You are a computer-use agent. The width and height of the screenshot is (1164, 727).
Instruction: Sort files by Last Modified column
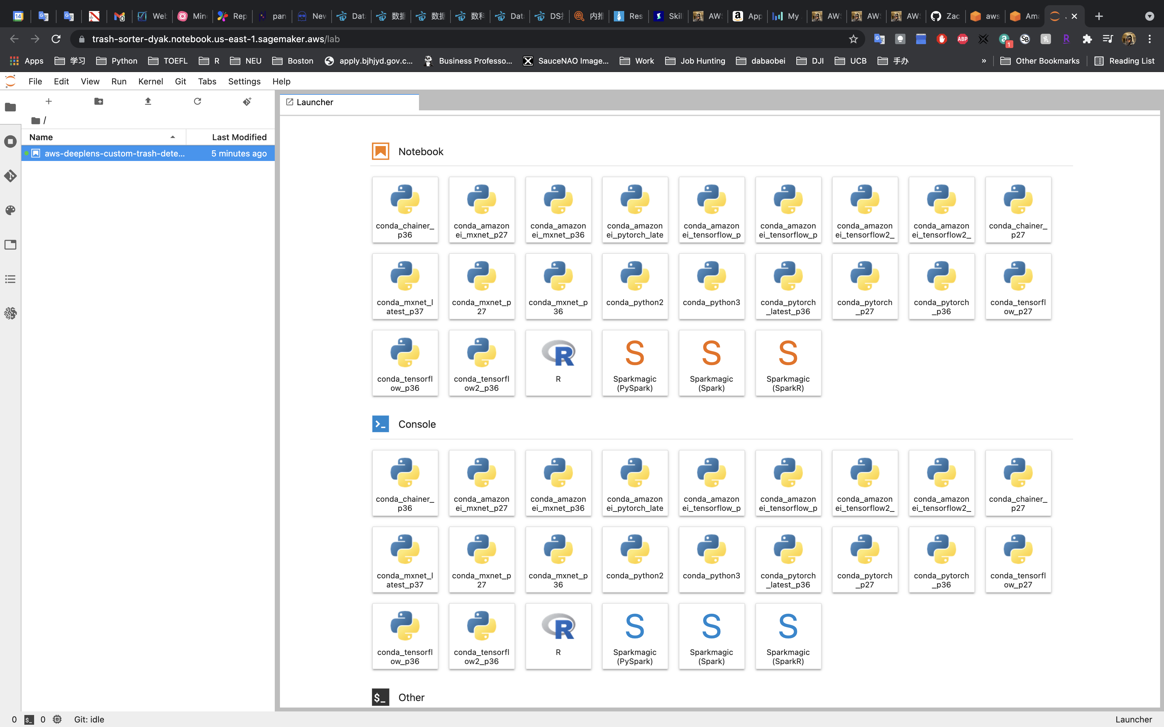click(x=239, y=137)
